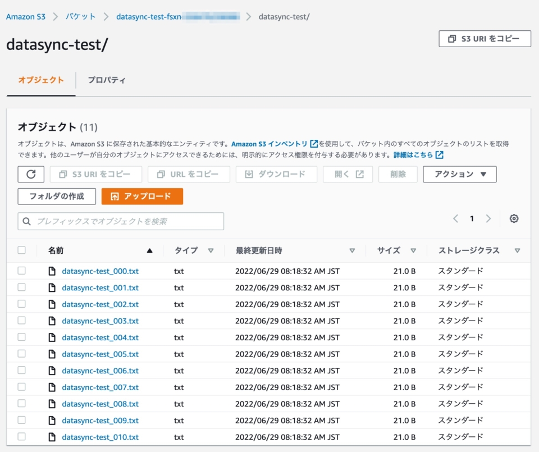Toggle the 名前 column sort order

pyautogui.click(x=149, y=250)
